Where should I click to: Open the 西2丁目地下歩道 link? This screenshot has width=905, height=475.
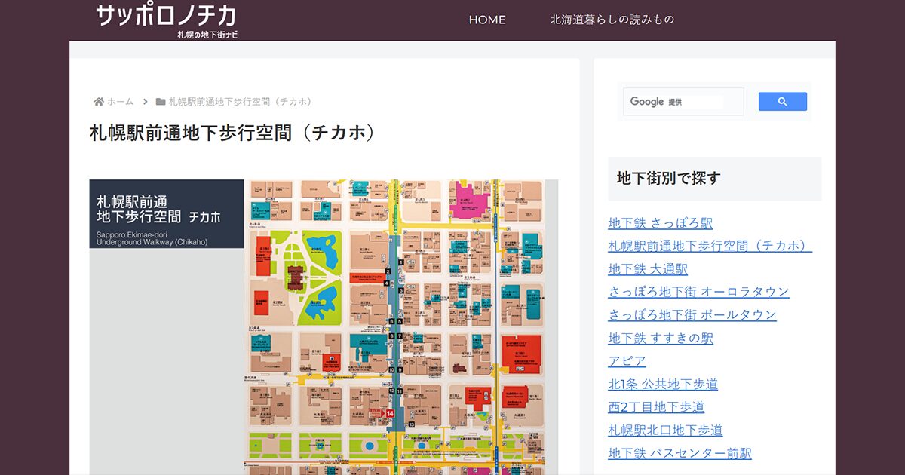[x=656, y=407]
